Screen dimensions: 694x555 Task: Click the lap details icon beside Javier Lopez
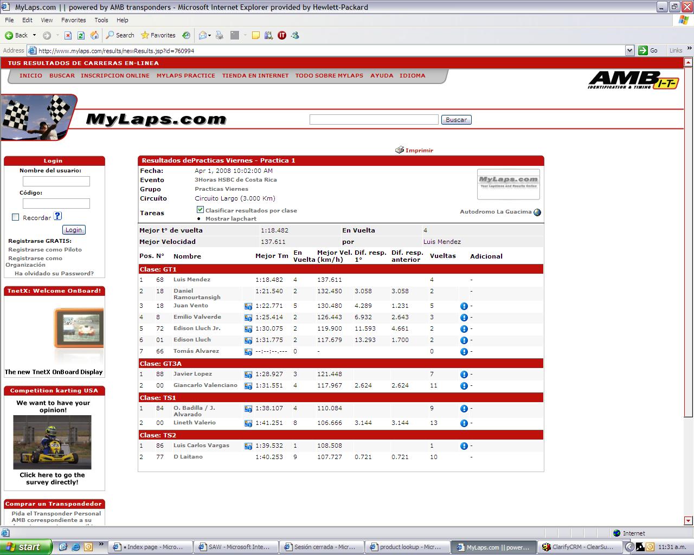click(x=248, y=375)
